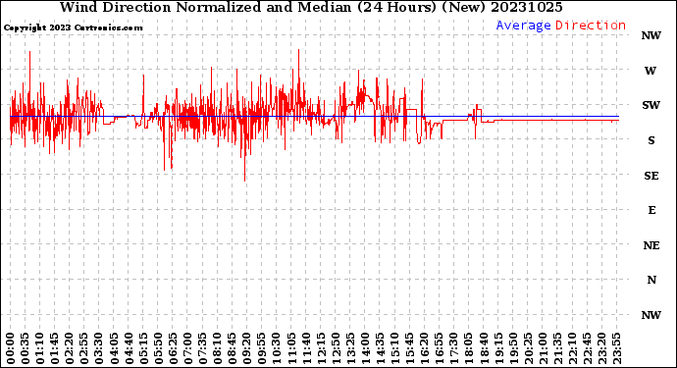677x368 pixels.
Task: Click the 22:10 time axis label
Action: click(572, 348)
